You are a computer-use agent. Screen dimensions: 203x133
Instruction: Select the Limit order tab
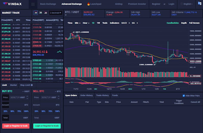tap(4, 85)
